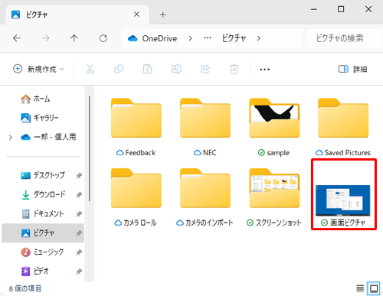Go to ホーム in sidebar
The height and width of the screenshot is (296, 383).
tap(35, 99)
